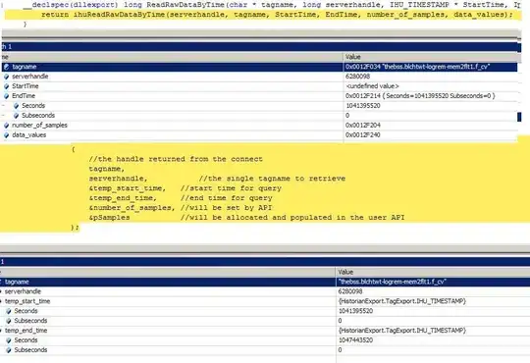
Task: Click the code line '&number_of_samples,'
Action: [132, 208]
